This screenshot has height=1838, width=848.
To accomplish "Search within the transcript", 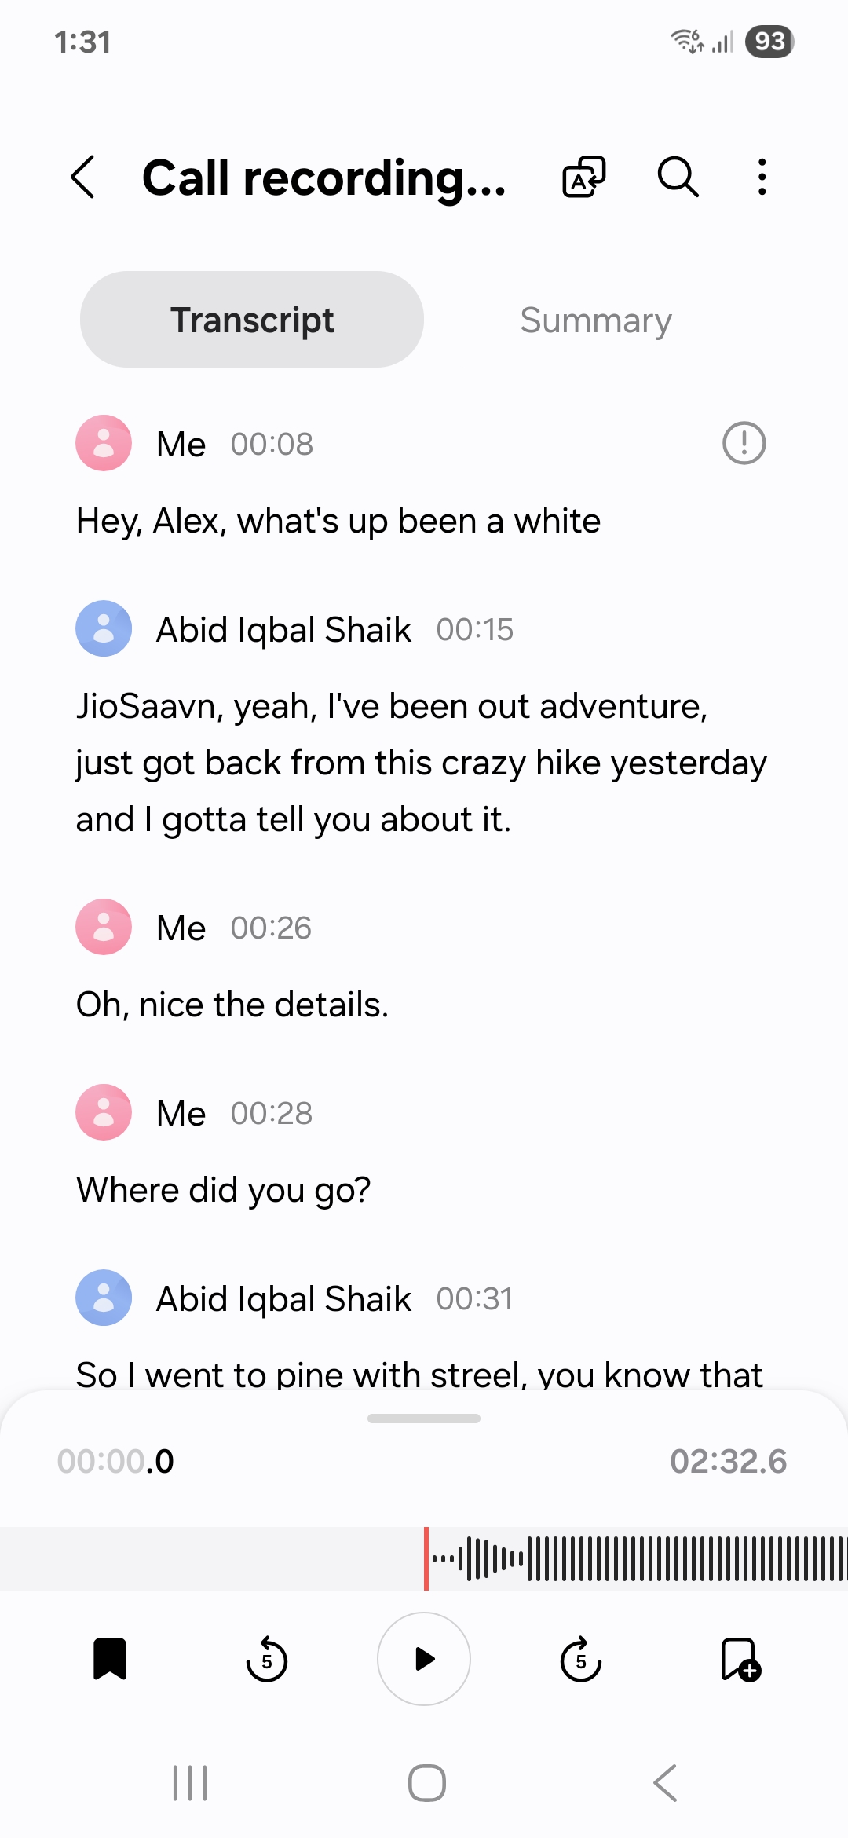I will [x=678, y=177].
